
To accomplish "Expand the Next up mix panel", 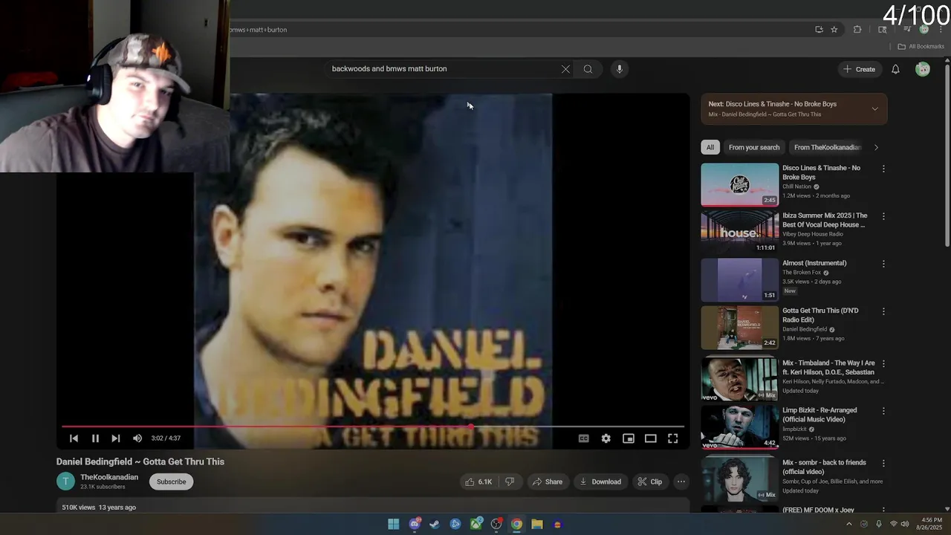I will [x=874, y=109].
